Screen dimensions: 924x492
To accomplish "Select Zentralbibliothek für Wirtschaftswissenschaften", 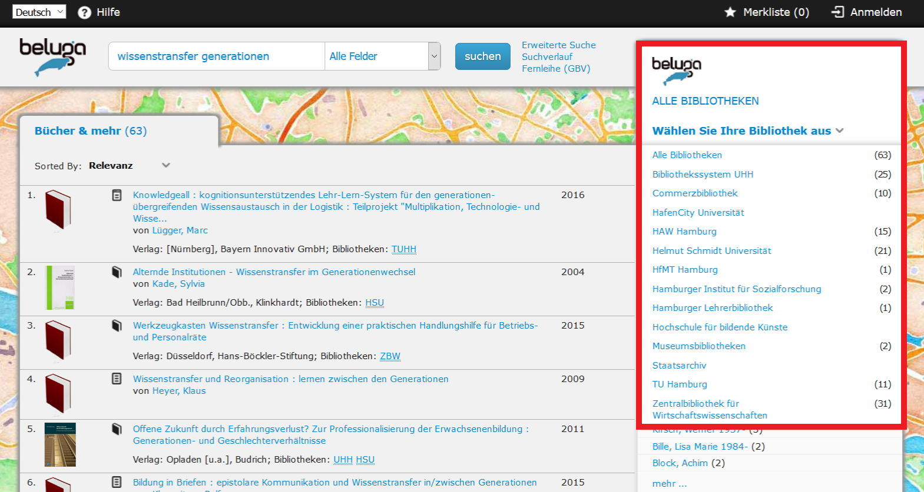I will (710, 410).
